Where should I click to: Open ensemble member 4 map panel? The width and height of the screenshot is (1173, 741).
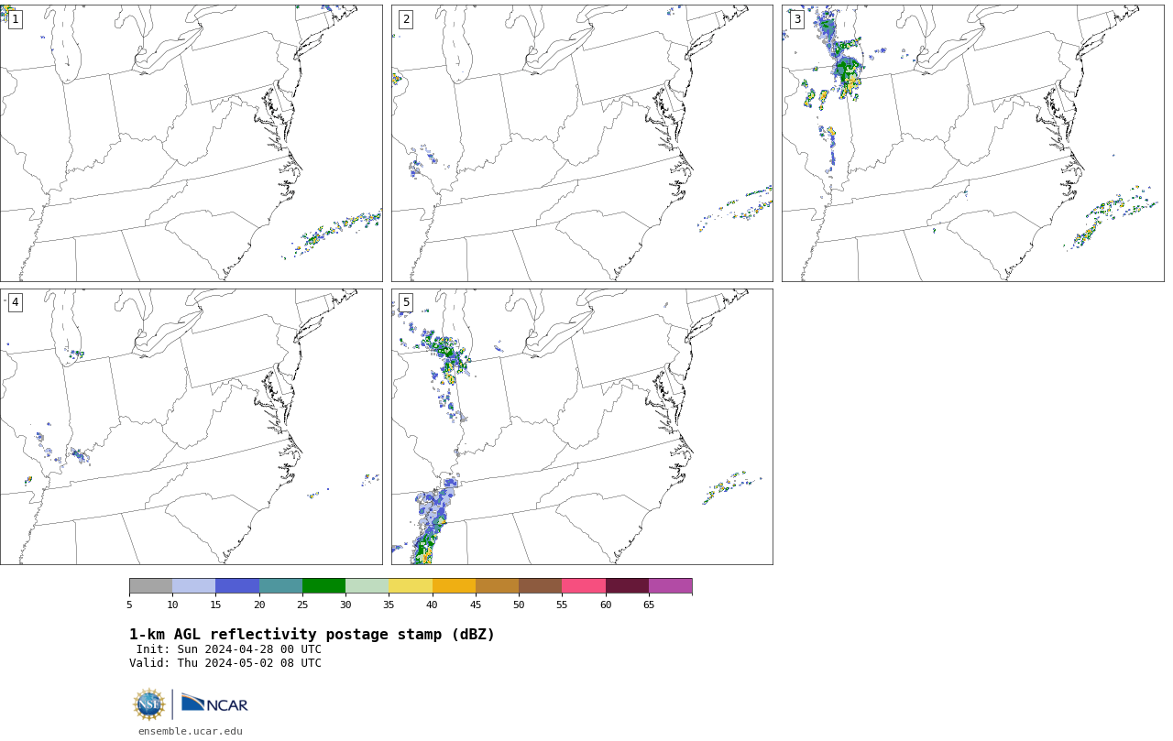pyautogui.click(x=192, y=427)
